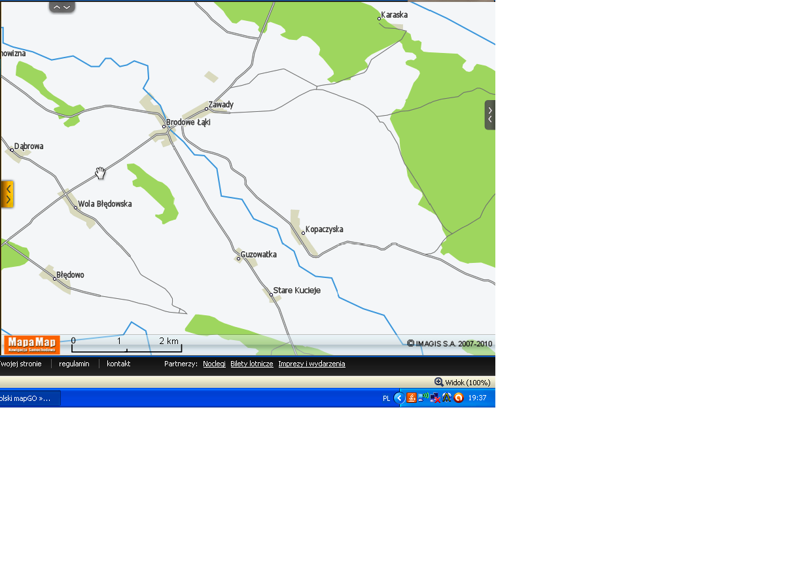Expand the right side panel handle

490,115
